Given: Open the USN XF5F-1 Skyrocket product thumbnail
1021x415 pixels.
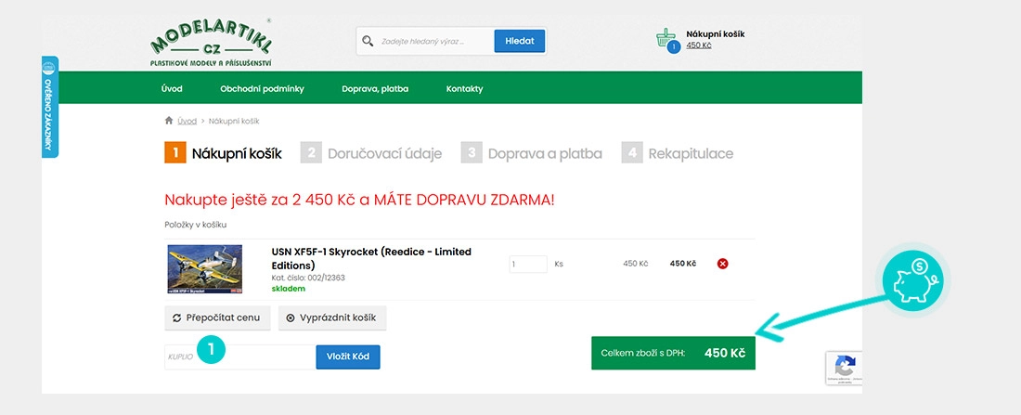Looking at the screenshot, I should point(205,269).
